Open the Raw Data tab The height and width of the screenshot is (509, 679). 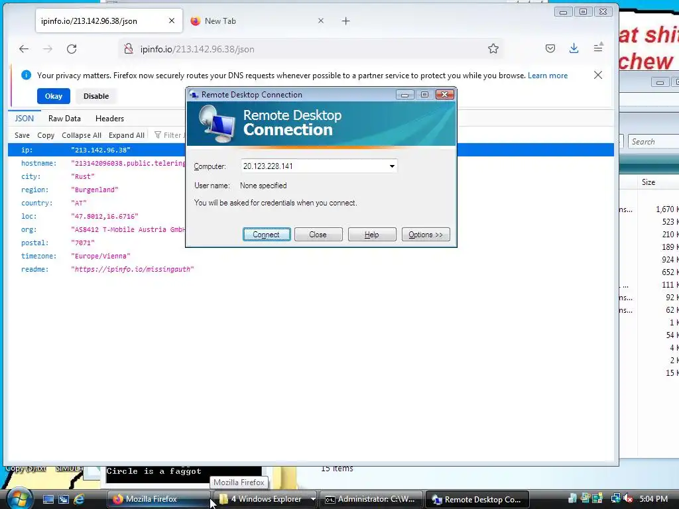click(64, 118)
